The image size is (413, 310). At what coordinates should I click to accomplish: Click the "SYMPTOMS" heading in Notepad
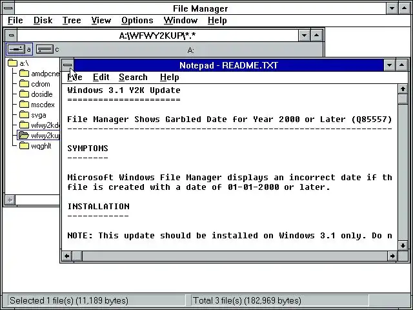coord(88,149)
